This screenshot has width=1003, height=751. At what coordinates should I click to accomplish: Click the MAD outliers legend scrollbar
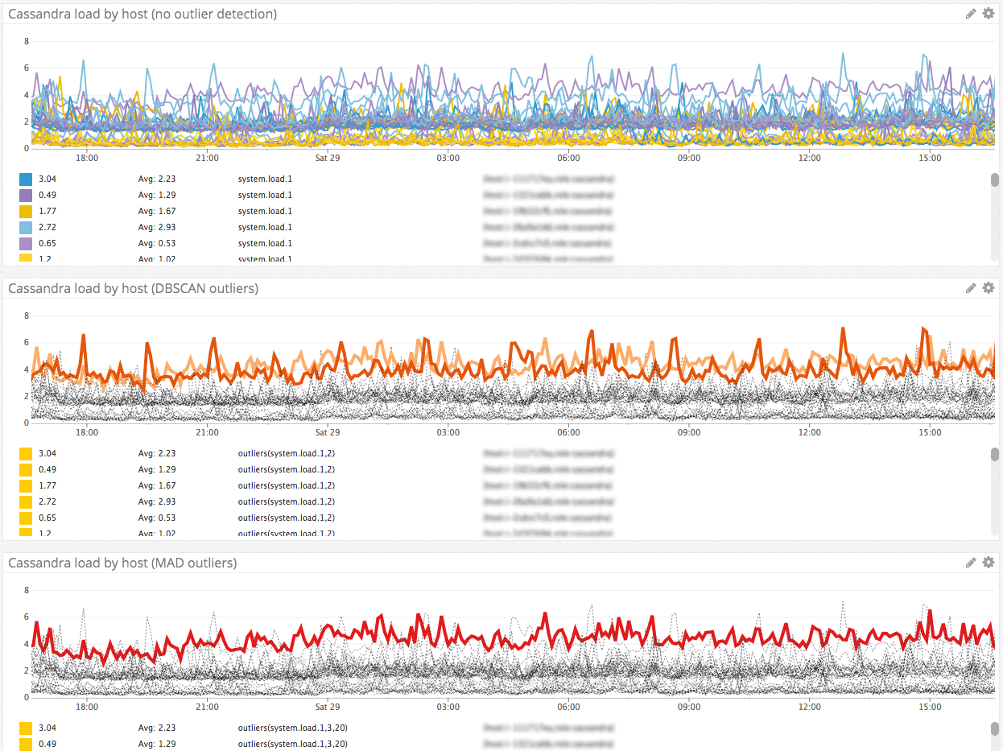[x=995, y=729]
